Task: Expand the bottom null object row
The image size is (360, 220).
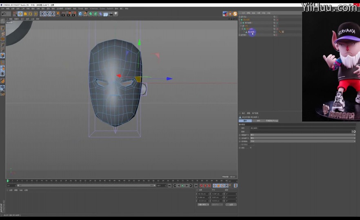Action: (x=240, y=35)
